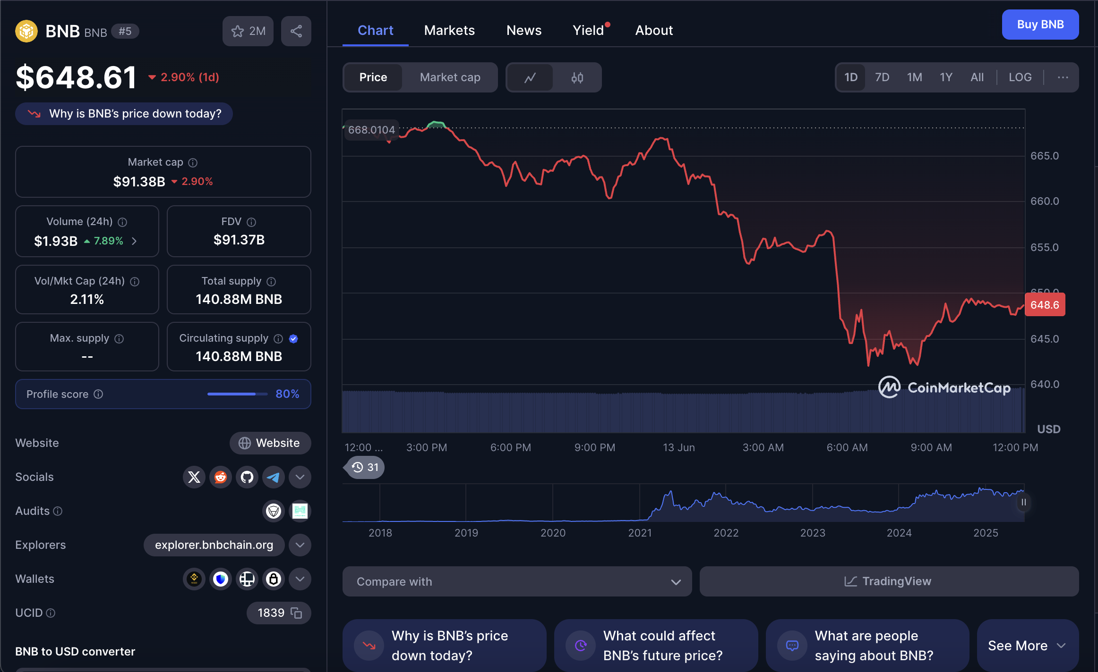This screenshot has height=672, width=1098.
Task: Set chart range to 1Y
Action: [946, 77]
